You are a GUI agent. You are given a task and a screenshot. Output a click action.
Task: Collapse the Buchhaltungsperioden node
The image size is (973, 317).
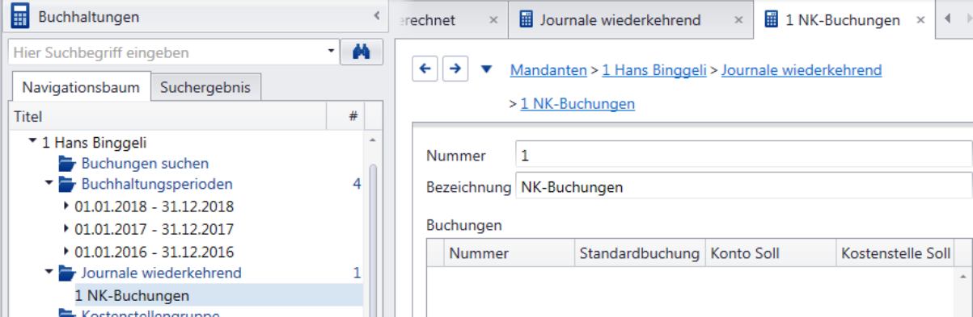[49, 184]
